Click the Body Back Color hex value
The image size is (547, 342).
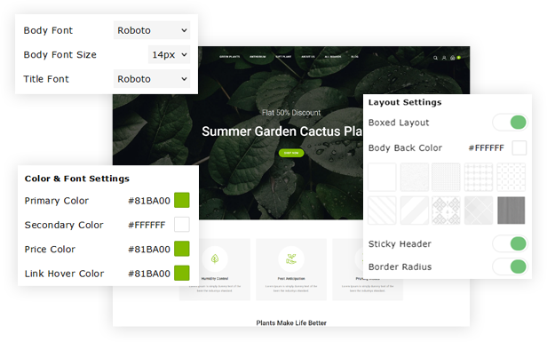(x=487, y=148)
